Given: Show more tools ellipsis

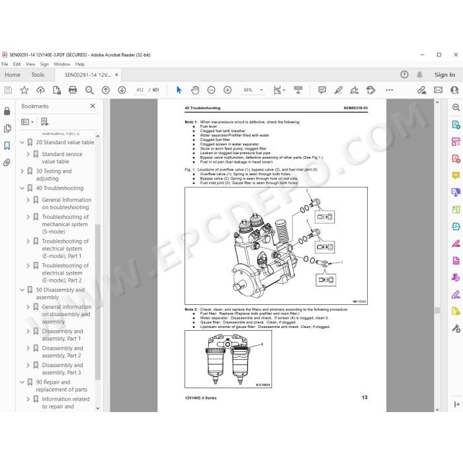Looking at the screenshot, I should (389, 90).
